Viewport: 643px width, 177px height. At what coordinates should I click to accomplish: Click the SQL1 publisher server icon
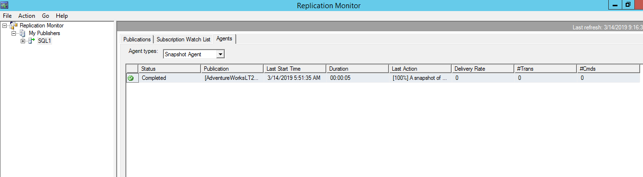[x=32, y=41]
